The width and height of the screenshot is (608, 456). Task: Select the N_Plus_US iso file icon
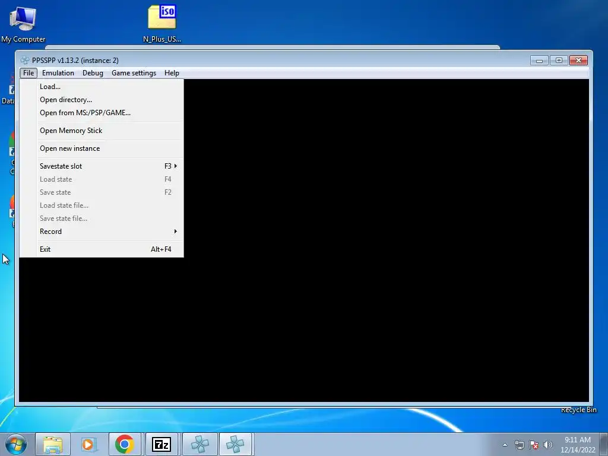coord(162,23)
